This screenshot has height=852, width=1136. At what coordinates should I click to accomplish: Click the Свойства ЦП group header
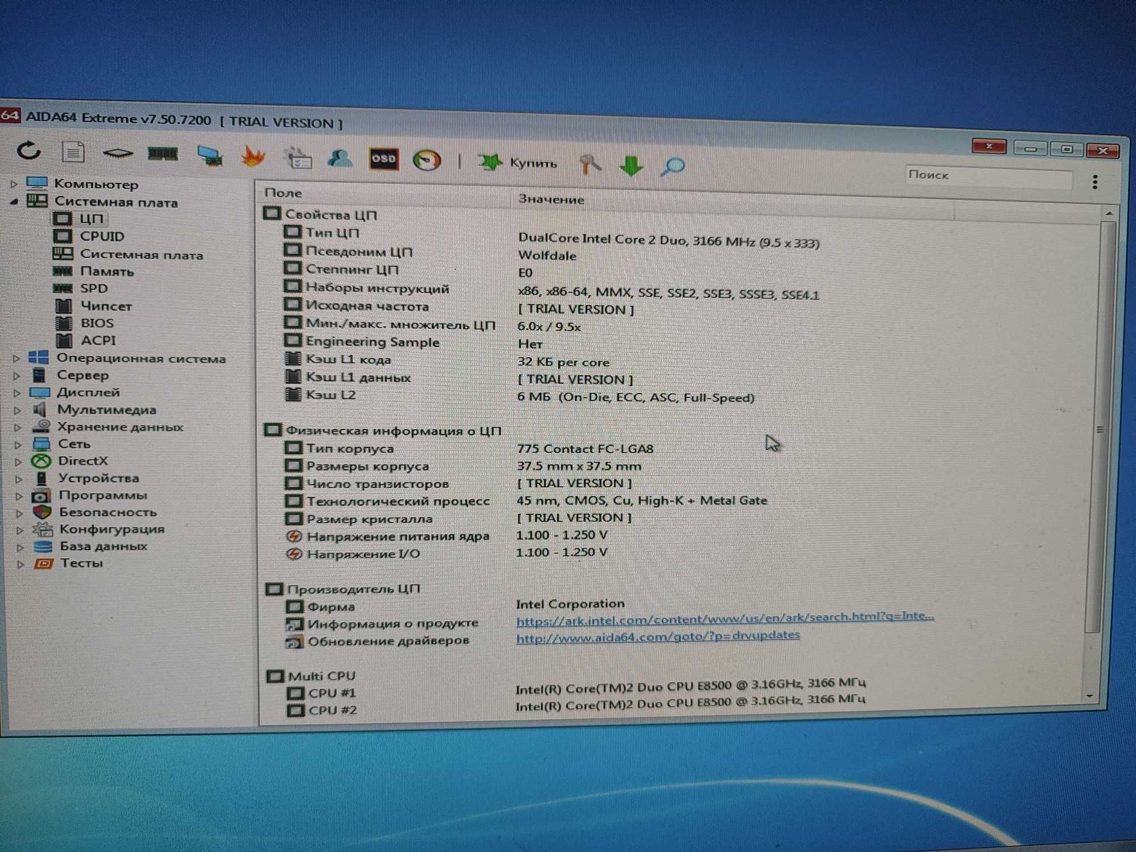coord(320,215)
